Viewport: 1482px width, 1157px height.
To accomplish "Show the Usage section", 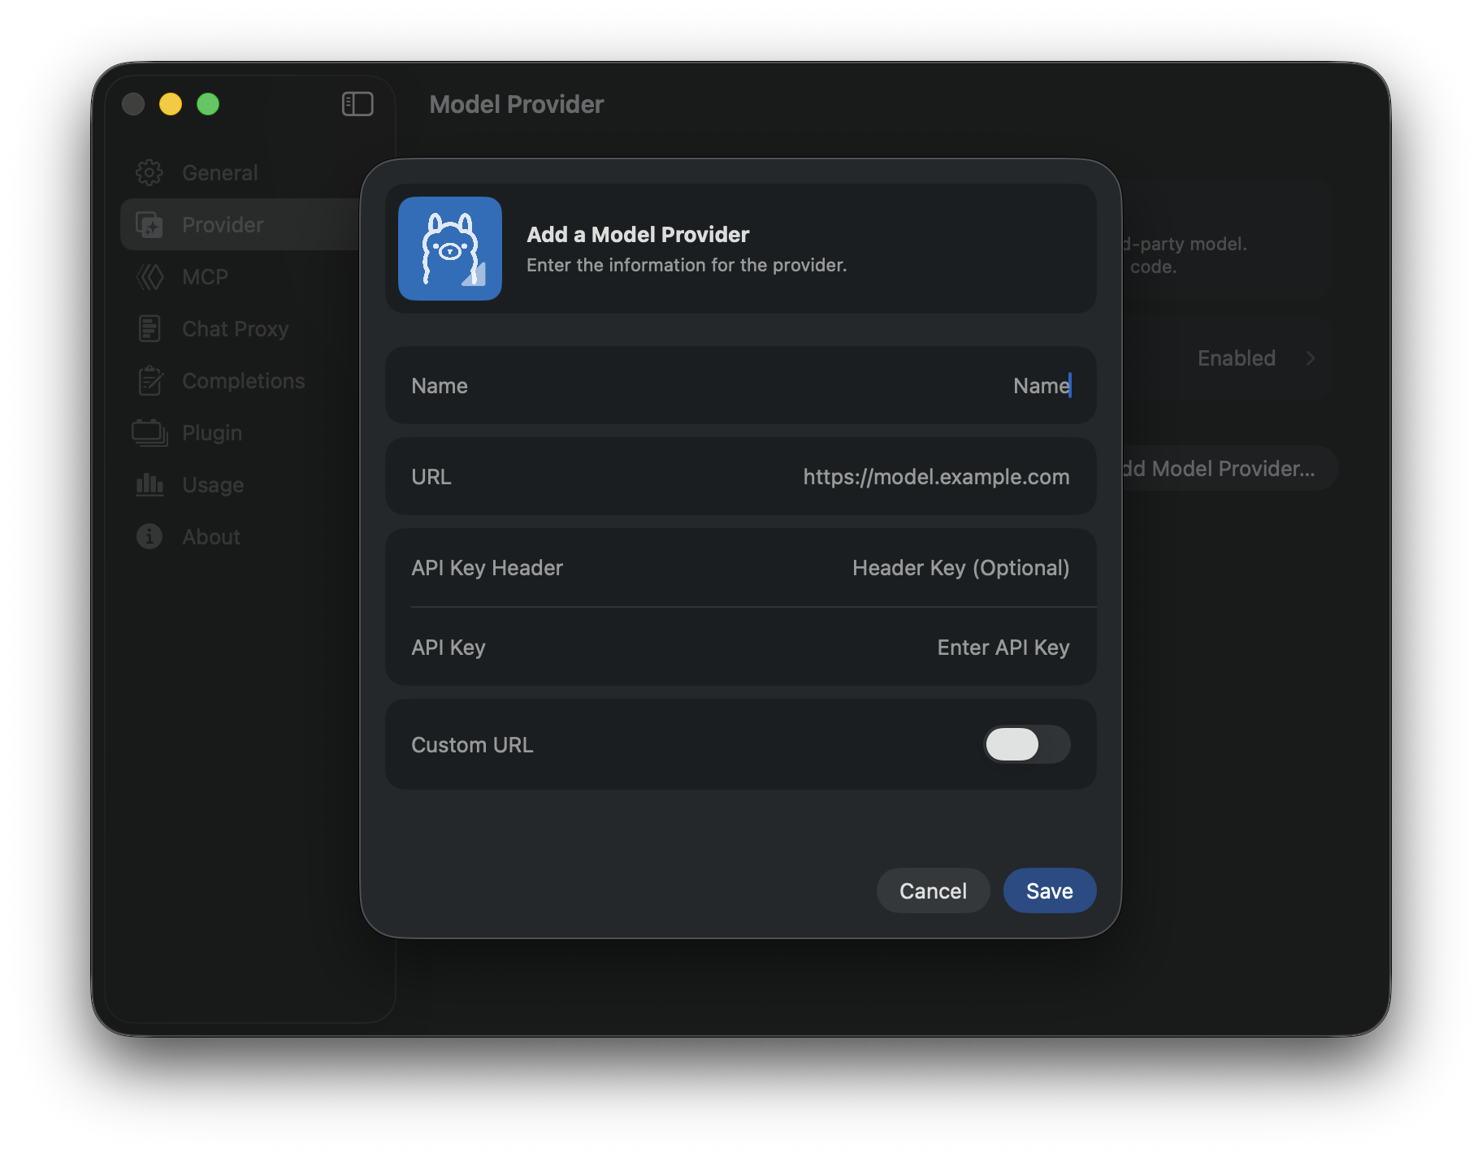I will [x=213, y=484].
